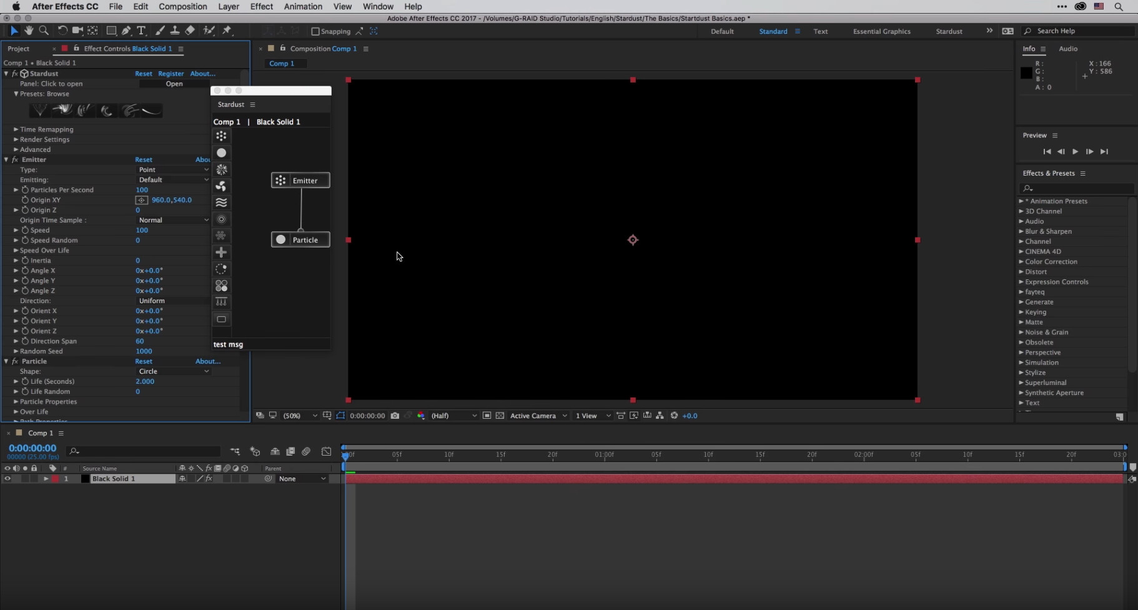Select the Rectangle shape tool

pyautogui.click(x=111, y=31)
